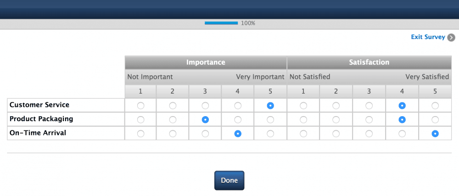The height and width of the screenshot is (196, 459).
Task: Select Importance 5 for Product Packaging
Action: click(270, 119)
